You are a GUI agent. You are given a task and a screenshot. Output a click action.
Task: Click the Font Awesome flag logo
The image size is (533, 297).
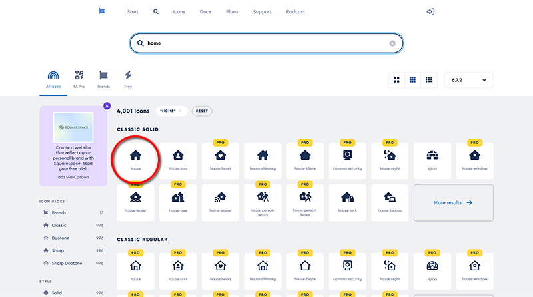click(101, 11)
